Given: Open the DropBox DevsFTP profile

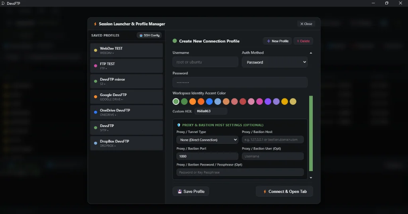Looking at the screenshot, I should point(126,143).
